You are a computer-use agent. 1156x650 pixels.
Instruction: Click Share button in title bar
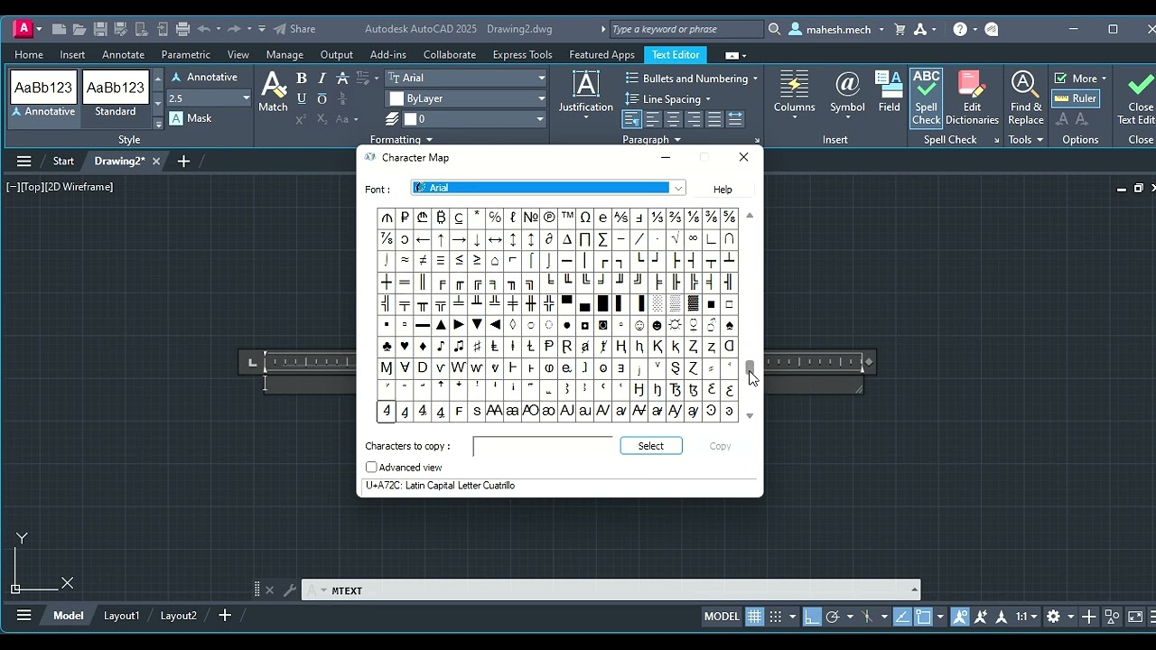tap(294, 29)
